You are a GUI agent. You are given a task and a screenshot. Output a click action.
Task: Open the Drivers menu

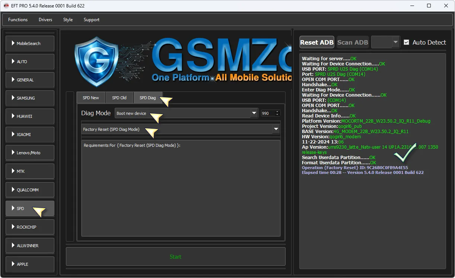[x=45, y=20]
